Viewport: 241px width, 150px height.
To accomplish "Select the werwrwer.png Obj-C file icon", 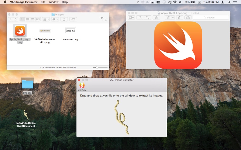I will (70, 31).
